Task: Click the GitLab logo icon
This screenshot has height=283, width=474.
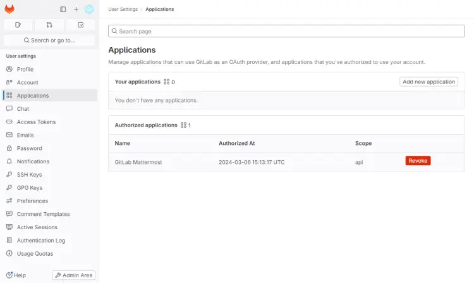Action: tap(9, 9)
